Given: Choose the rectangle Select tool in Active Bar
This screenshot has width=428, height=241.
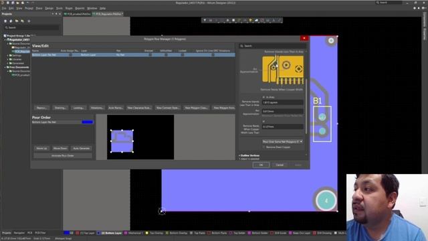Looking at the screenshot, I should click(x=222, y=20).
